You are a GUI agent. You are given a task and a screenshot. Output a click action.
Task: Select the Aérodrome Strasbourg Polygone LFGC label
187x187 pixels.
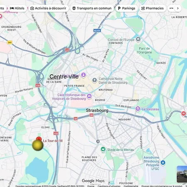(151, 163)
